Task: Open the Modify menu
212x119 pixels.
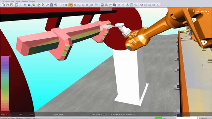Action: 7,1
